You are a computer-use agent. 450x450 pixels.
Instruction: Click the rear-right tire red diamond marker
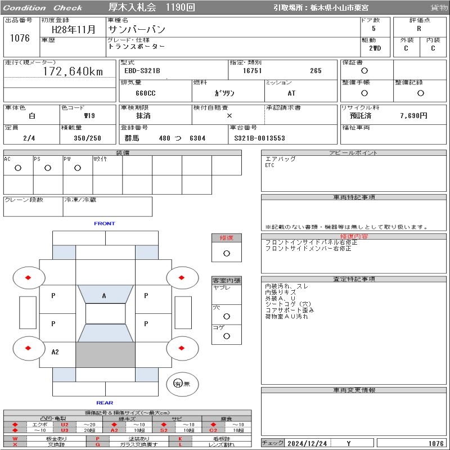click(x=182, y=348)
